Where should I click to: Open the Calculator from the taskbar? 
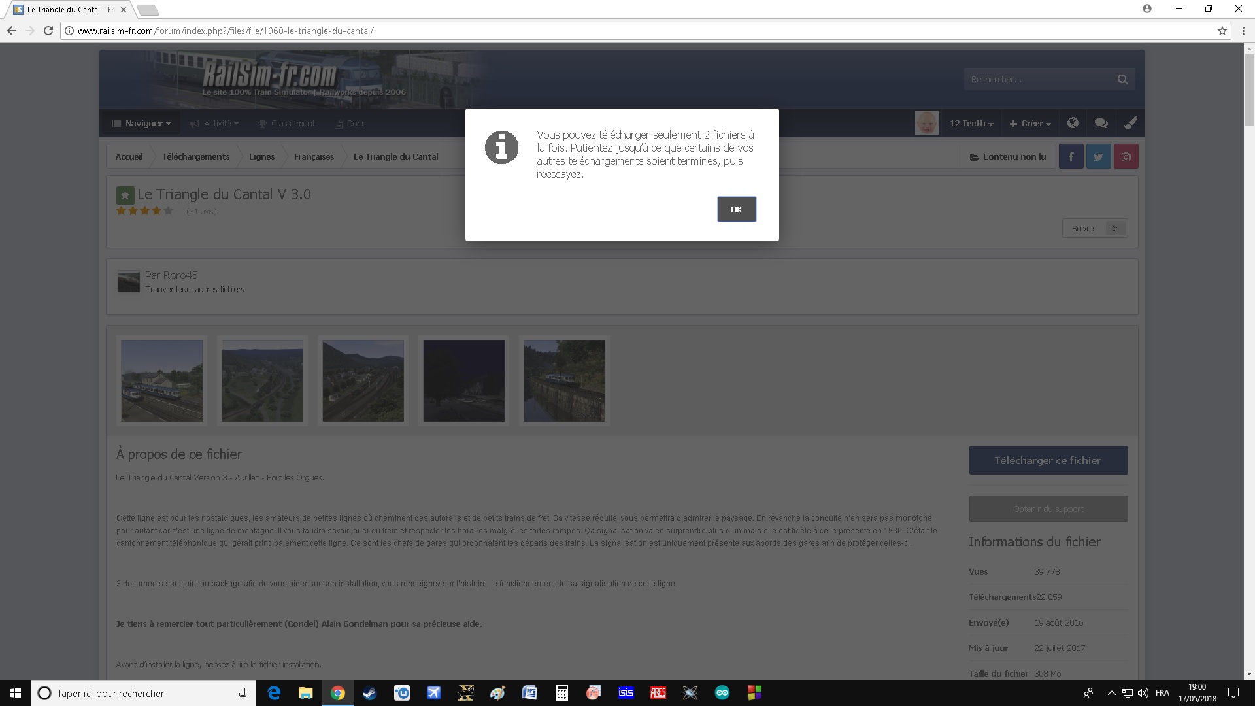pyautogui.click(x=561, y=693)
